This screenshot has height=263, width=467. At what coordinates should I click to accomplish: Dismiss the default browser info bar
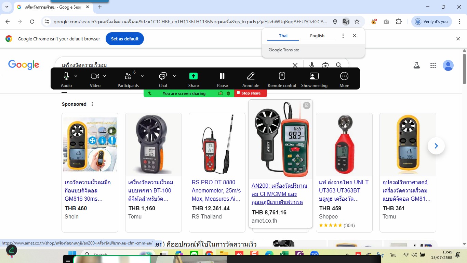point(458,39)
